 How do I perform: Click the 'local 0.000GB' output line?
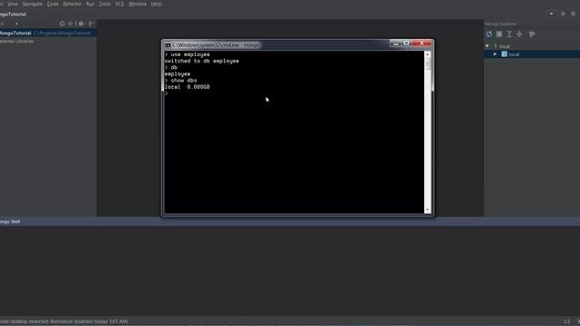[x=188, y=87]
